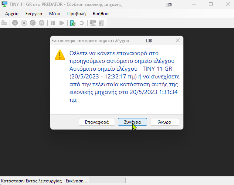Maximize the virtual machine connection window
The image size is (234, 185).
point(211,4)
